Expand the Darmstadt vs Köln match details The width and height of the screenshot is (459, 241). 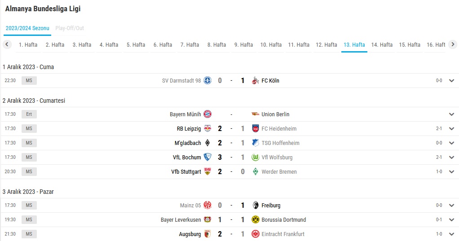coord(451,81)
